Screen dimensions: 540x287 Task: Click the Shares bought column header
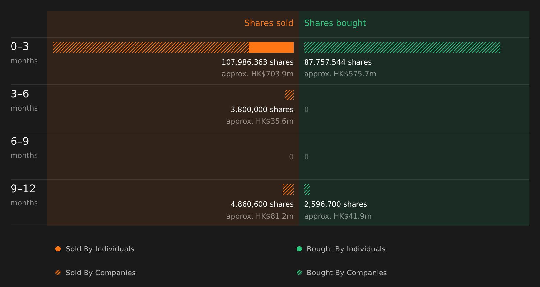335,23
